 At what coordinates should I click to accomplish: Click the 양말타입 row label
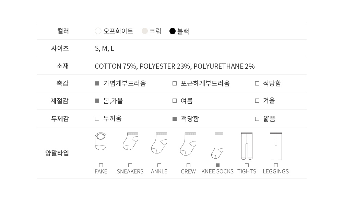[x=57, y=153]
